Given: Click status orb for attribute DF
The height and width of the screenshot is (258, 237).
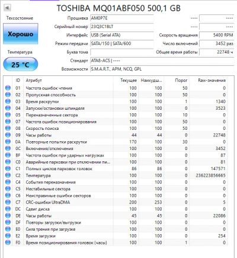Looking at the screenshot, I should coord(8,222).
